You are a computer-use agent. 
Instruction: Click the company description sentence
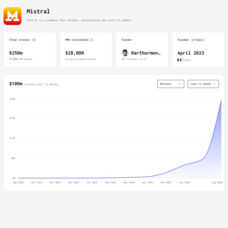[x=79, y=20]
